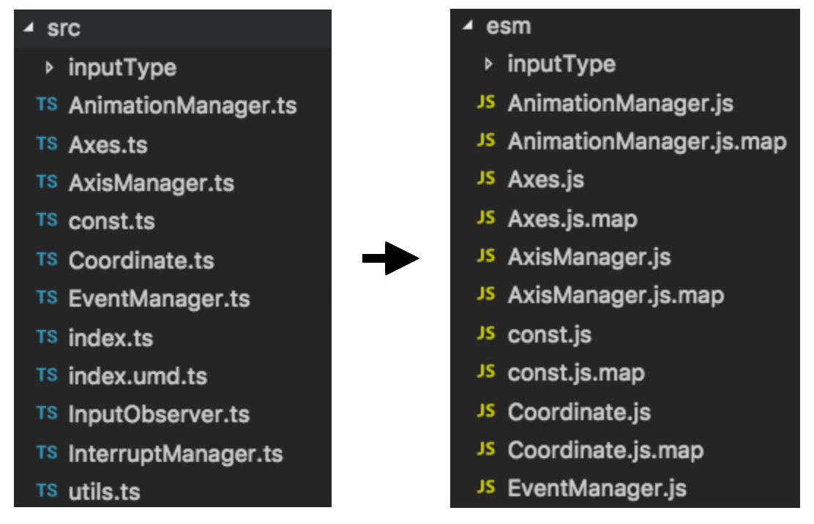Screen dimensions: 814x524
Task: Expand the inputType folder under esm
Action: tap(489, 64)
